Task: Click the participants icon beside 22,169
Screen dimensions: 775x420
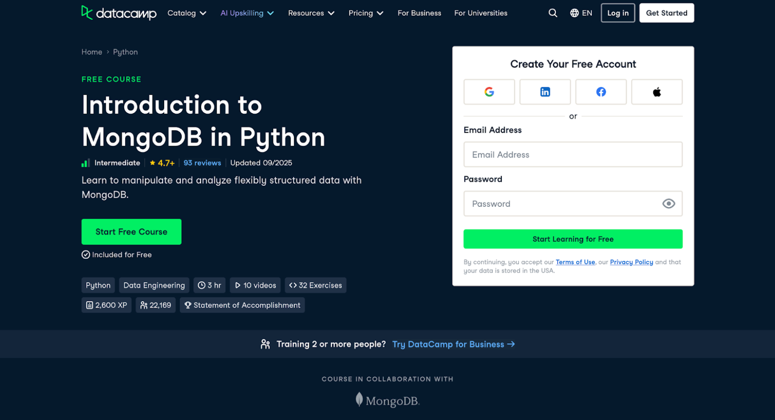Action: point(144,305)
